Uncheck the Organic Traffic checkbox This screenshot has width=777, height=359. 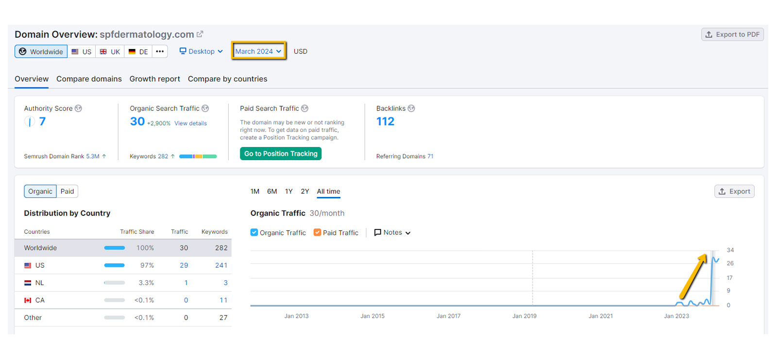coord(254,232)
